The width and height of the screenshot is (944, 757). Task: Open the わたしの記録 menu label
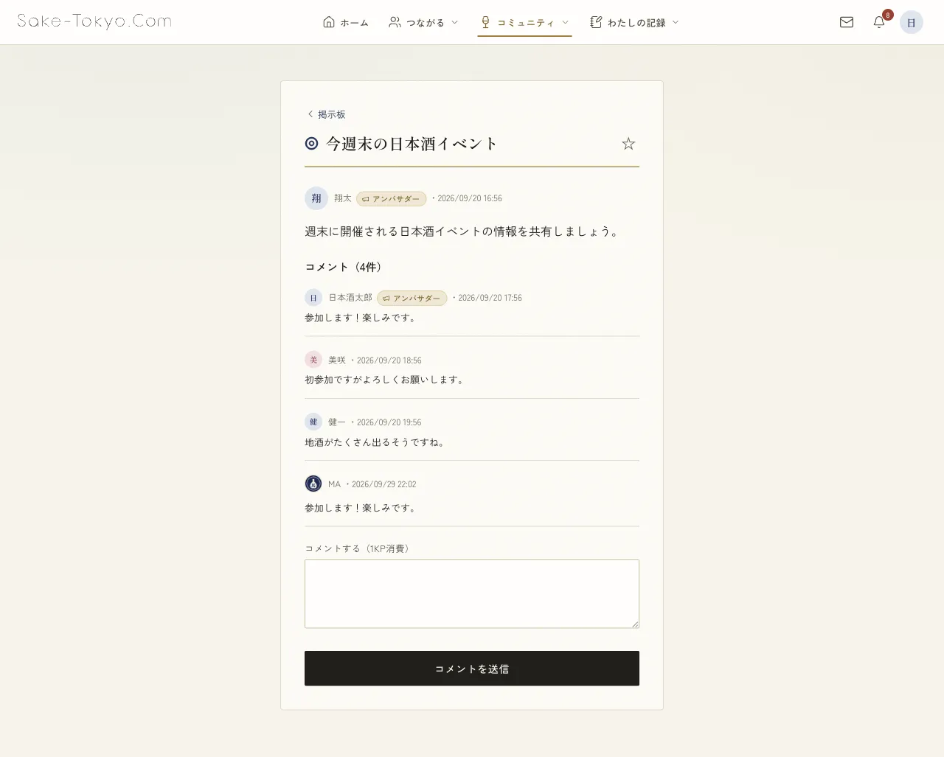636,23
